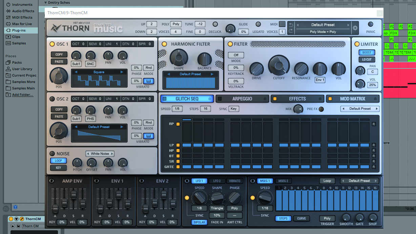Open OSC 2 Default Preset waveform selector
The height and width of the screenshot is (234, 416).
[x=99, y=127]
